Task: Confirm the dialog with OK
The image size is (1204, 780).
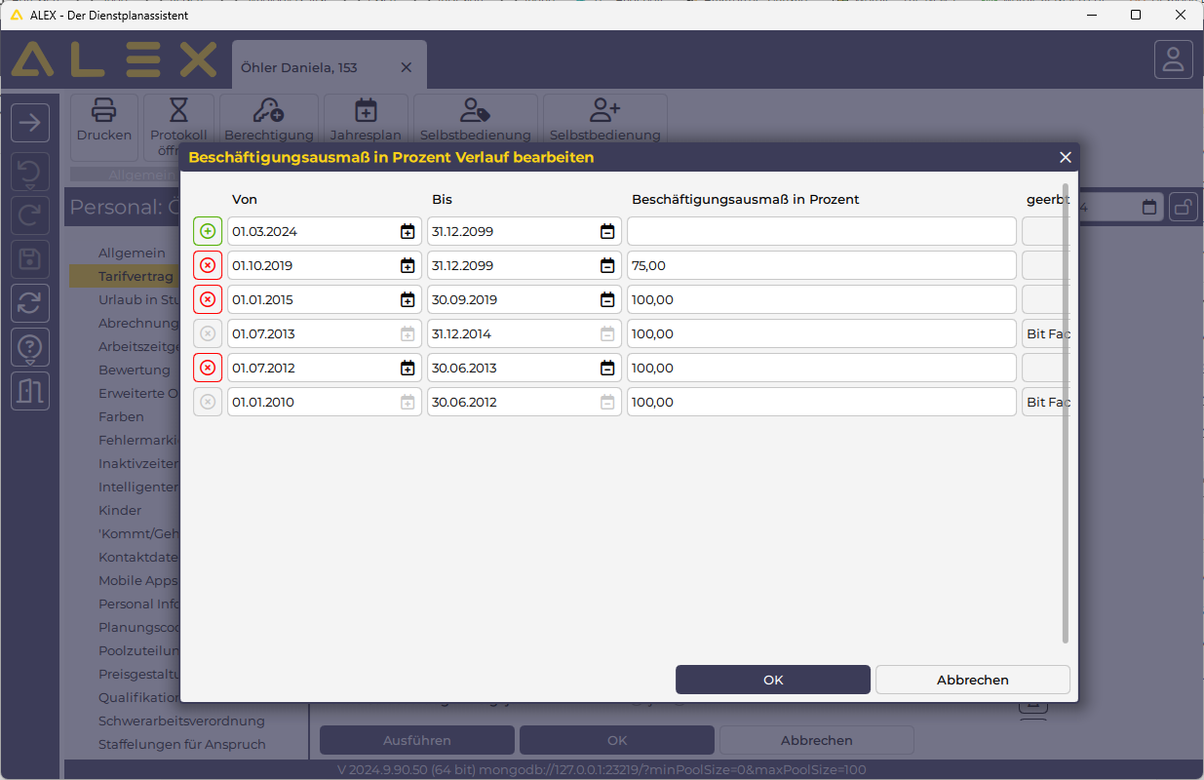Action: (772, 680)
